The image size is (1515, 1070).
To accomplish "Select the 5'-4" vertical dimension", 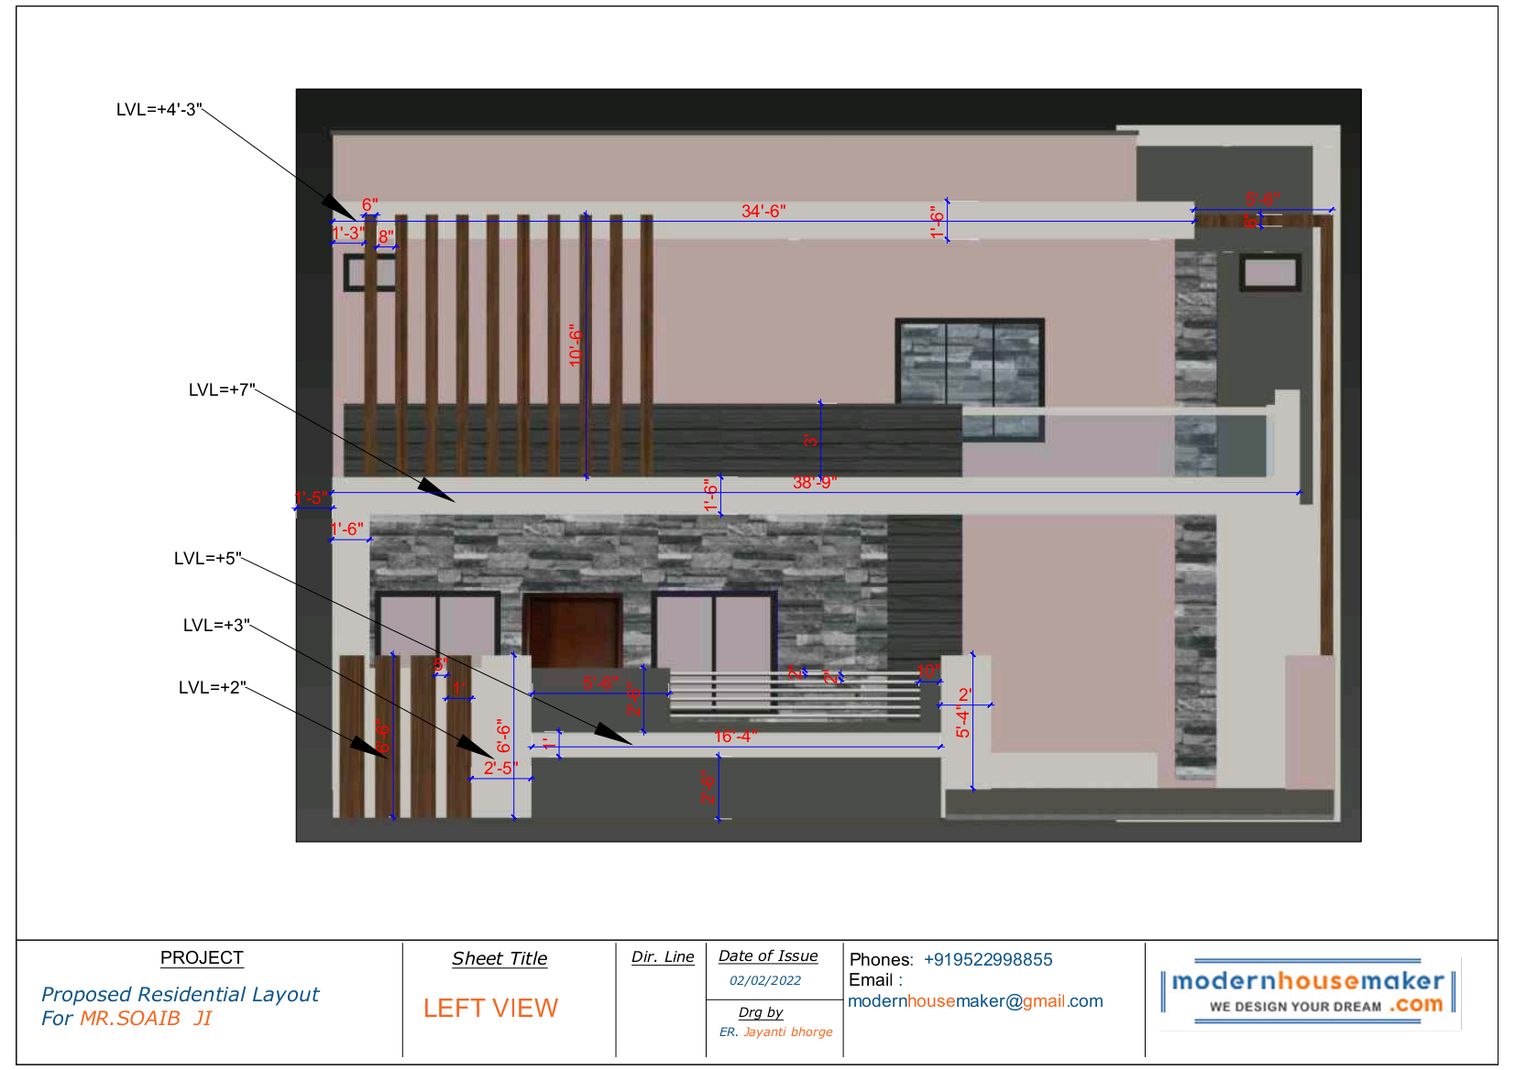I will pyautogui.click(x=962, y=720).
